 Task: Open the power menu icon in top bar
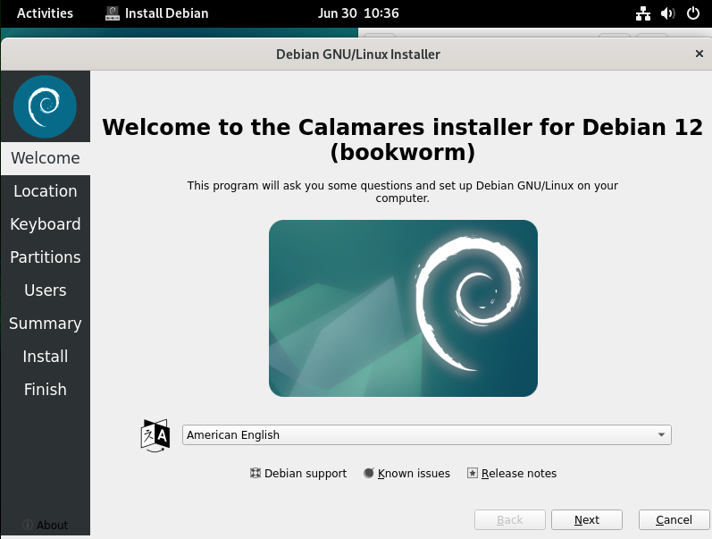pyautogui.click(x=693, y=13)
